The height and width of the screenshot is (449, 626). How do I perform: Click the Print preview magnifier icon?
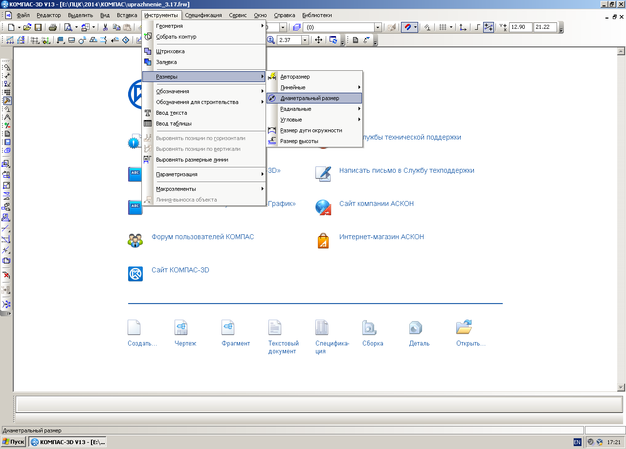[x=68, y=27]
